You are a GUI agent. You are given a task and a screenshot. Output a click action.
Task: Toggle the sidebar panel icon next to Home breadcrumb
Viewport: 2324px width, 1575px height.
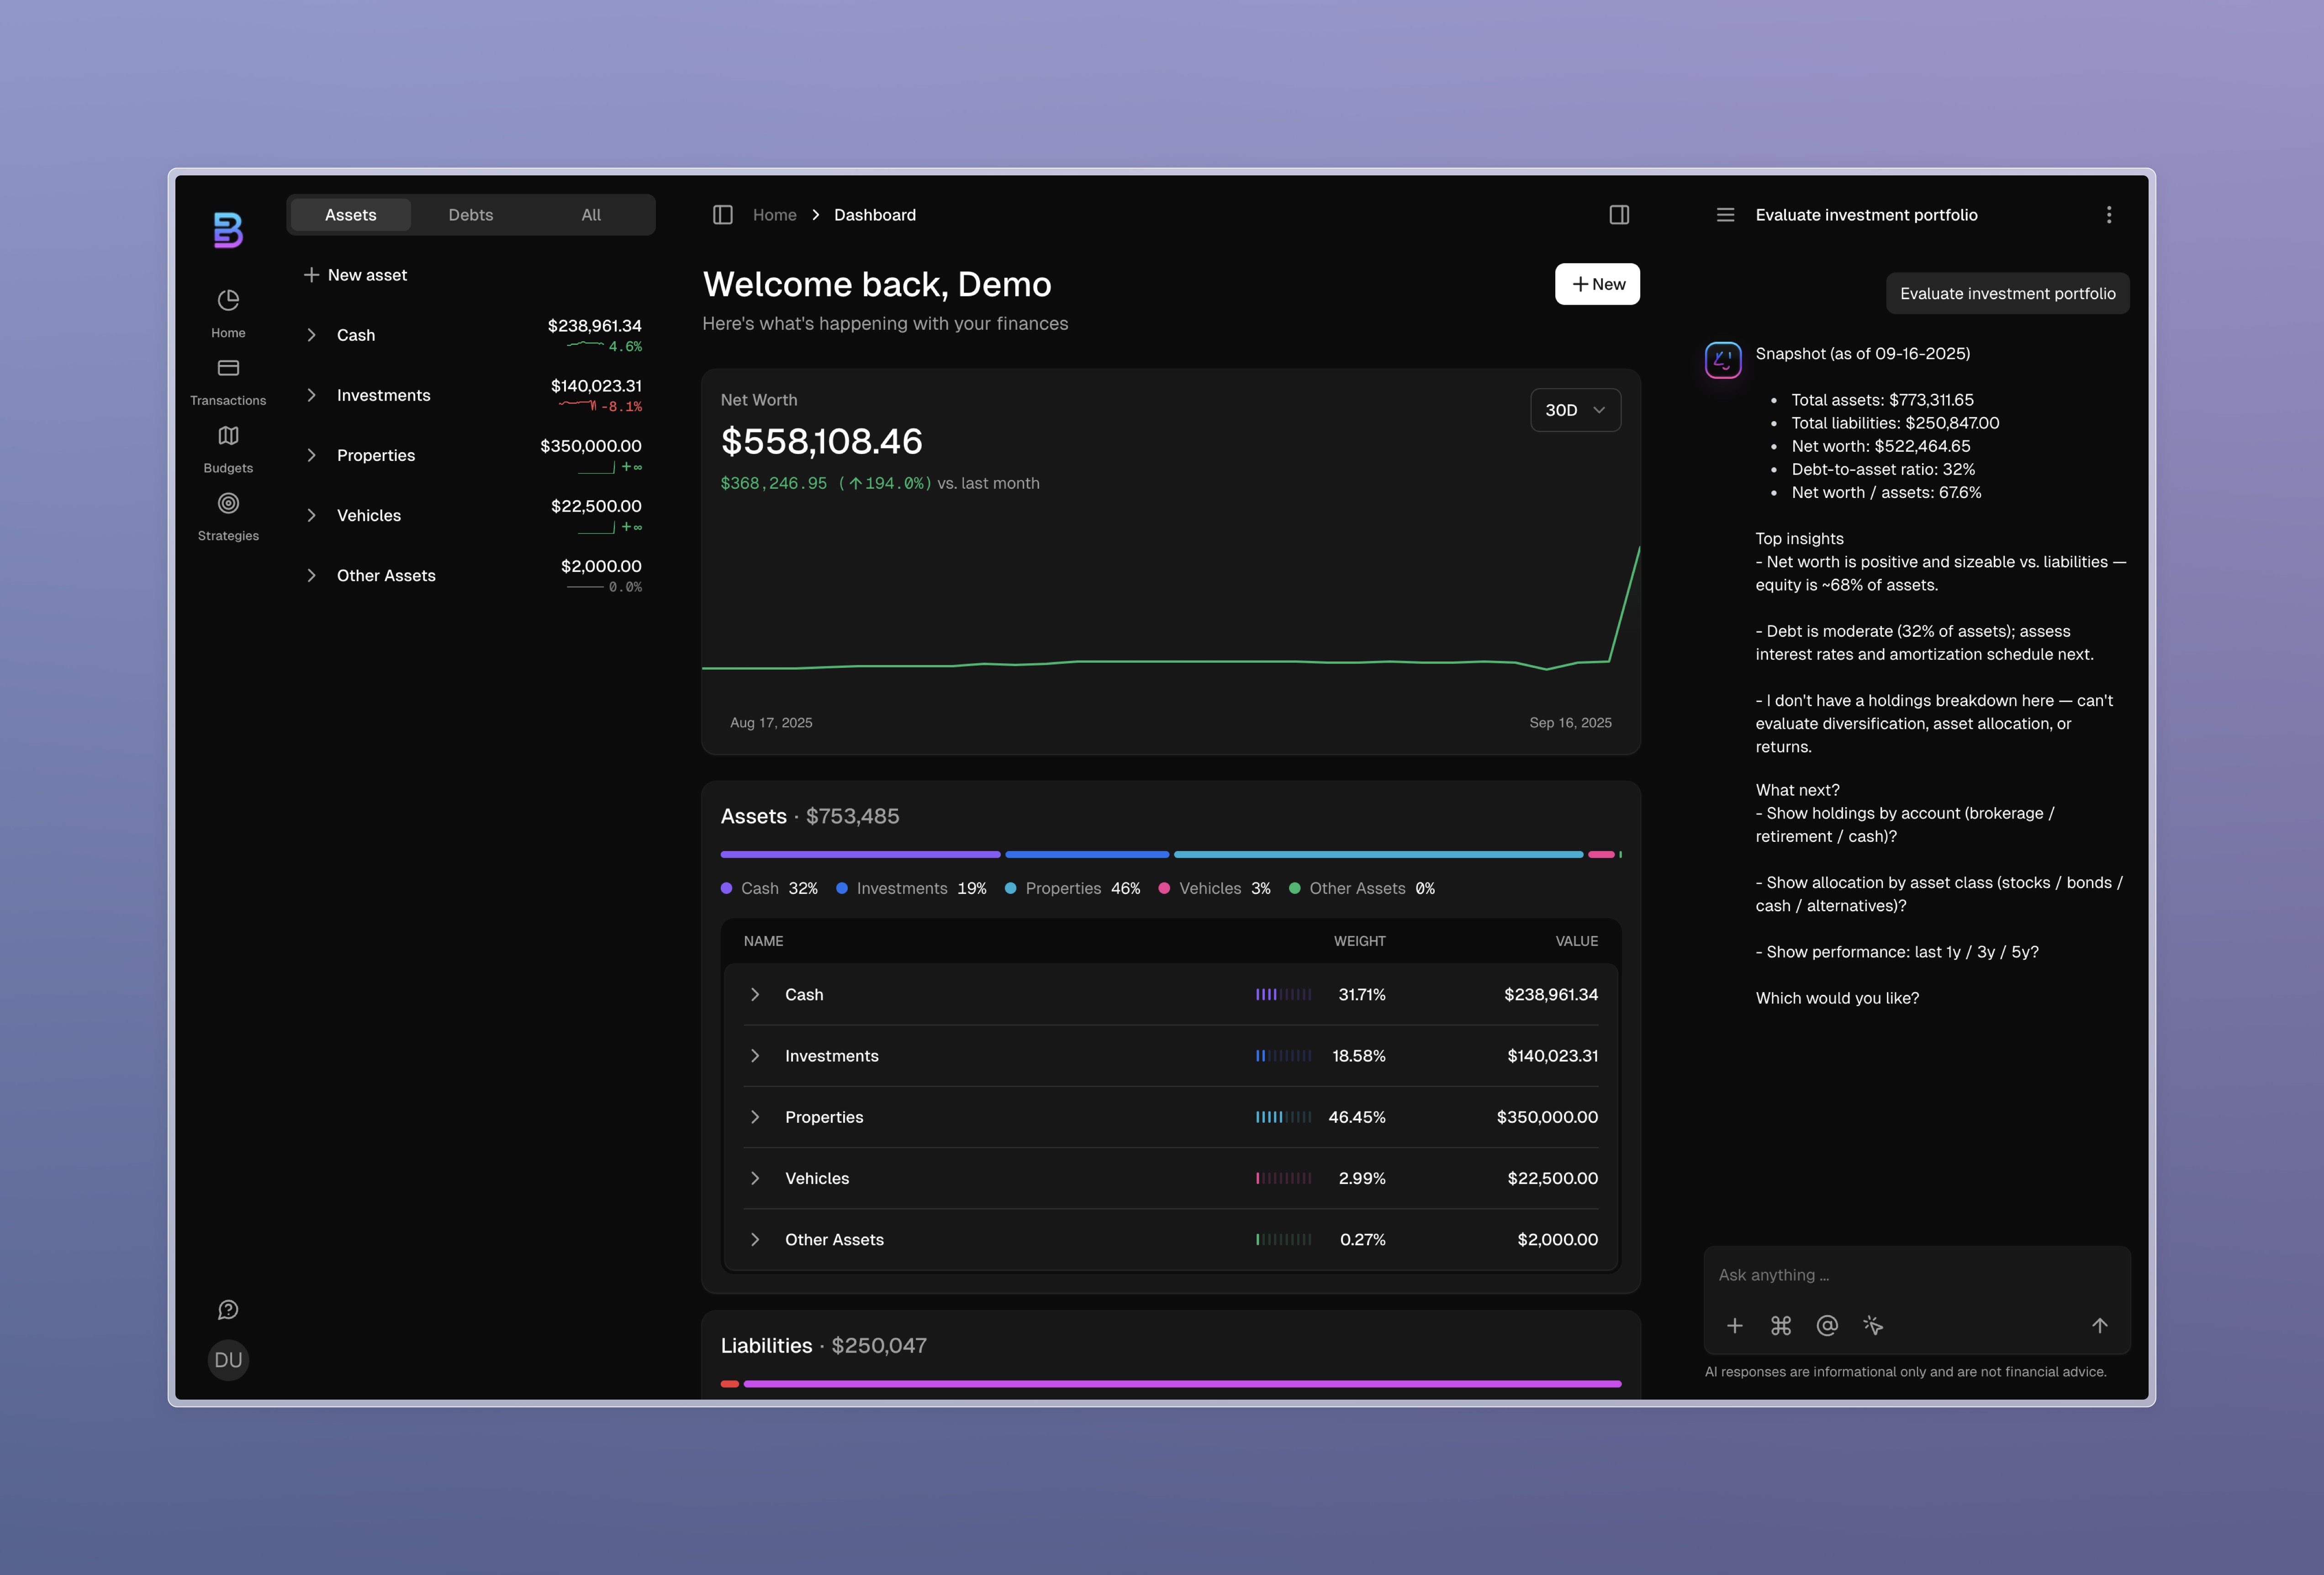[x=722, y=214]
